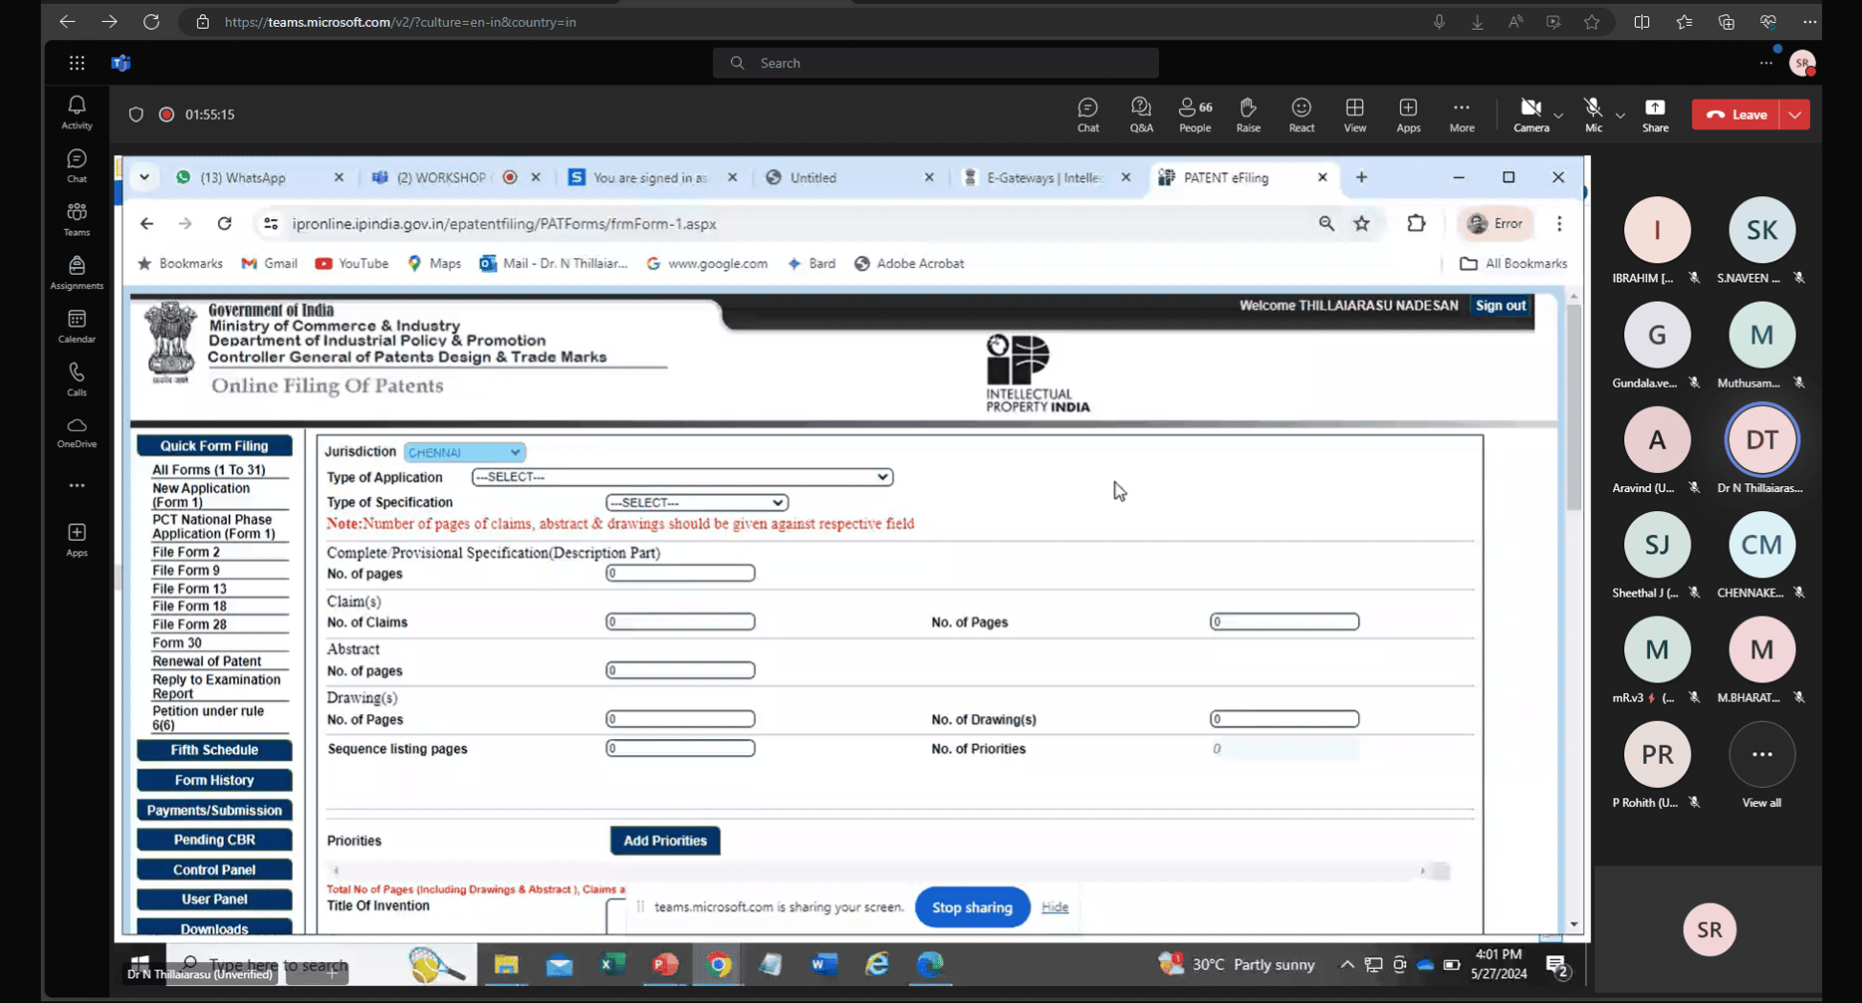Screen dimensions: 1862x1003
Task: Open the Chat panel in meeting toolbar
Action: [1087, 114]
